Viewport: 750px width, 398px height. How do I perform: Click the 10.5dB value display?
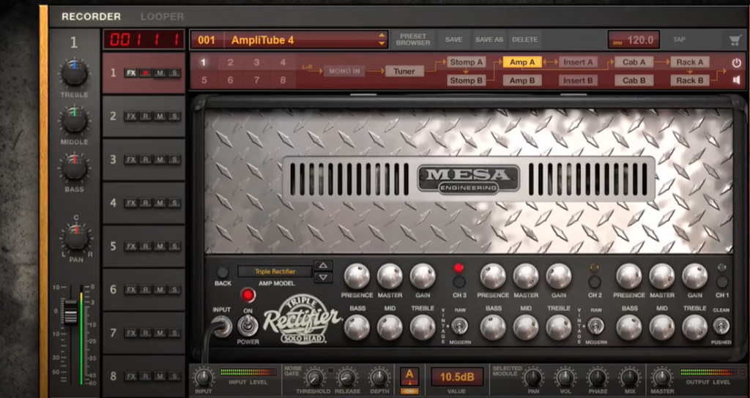point(457,377)
